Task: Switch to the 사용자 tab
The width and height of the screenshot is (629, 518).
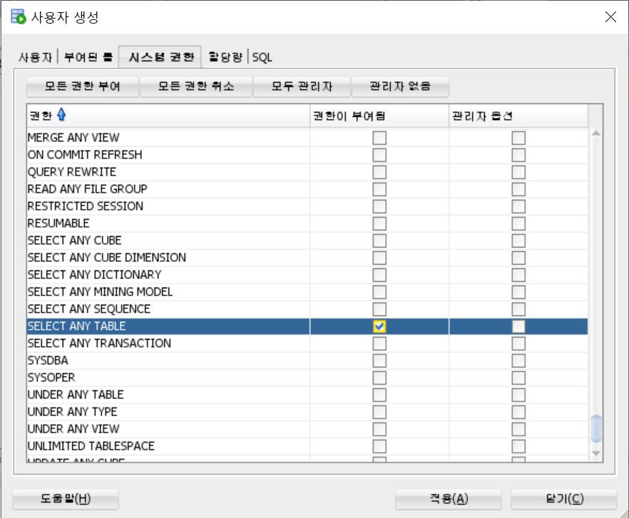Action: click(35, 57)
